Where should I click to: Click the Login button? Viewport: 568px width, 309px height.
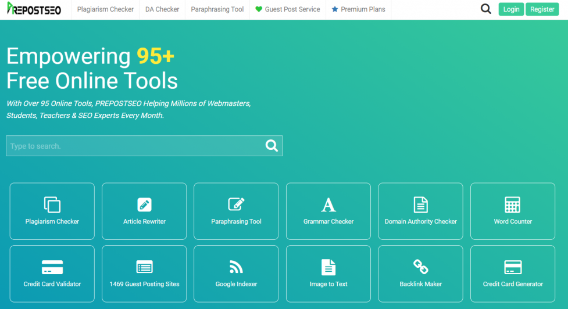coord(511,9)
